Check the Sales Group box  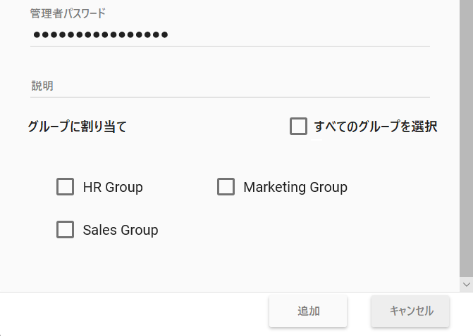pyautogui.click(x=66, y=230)
